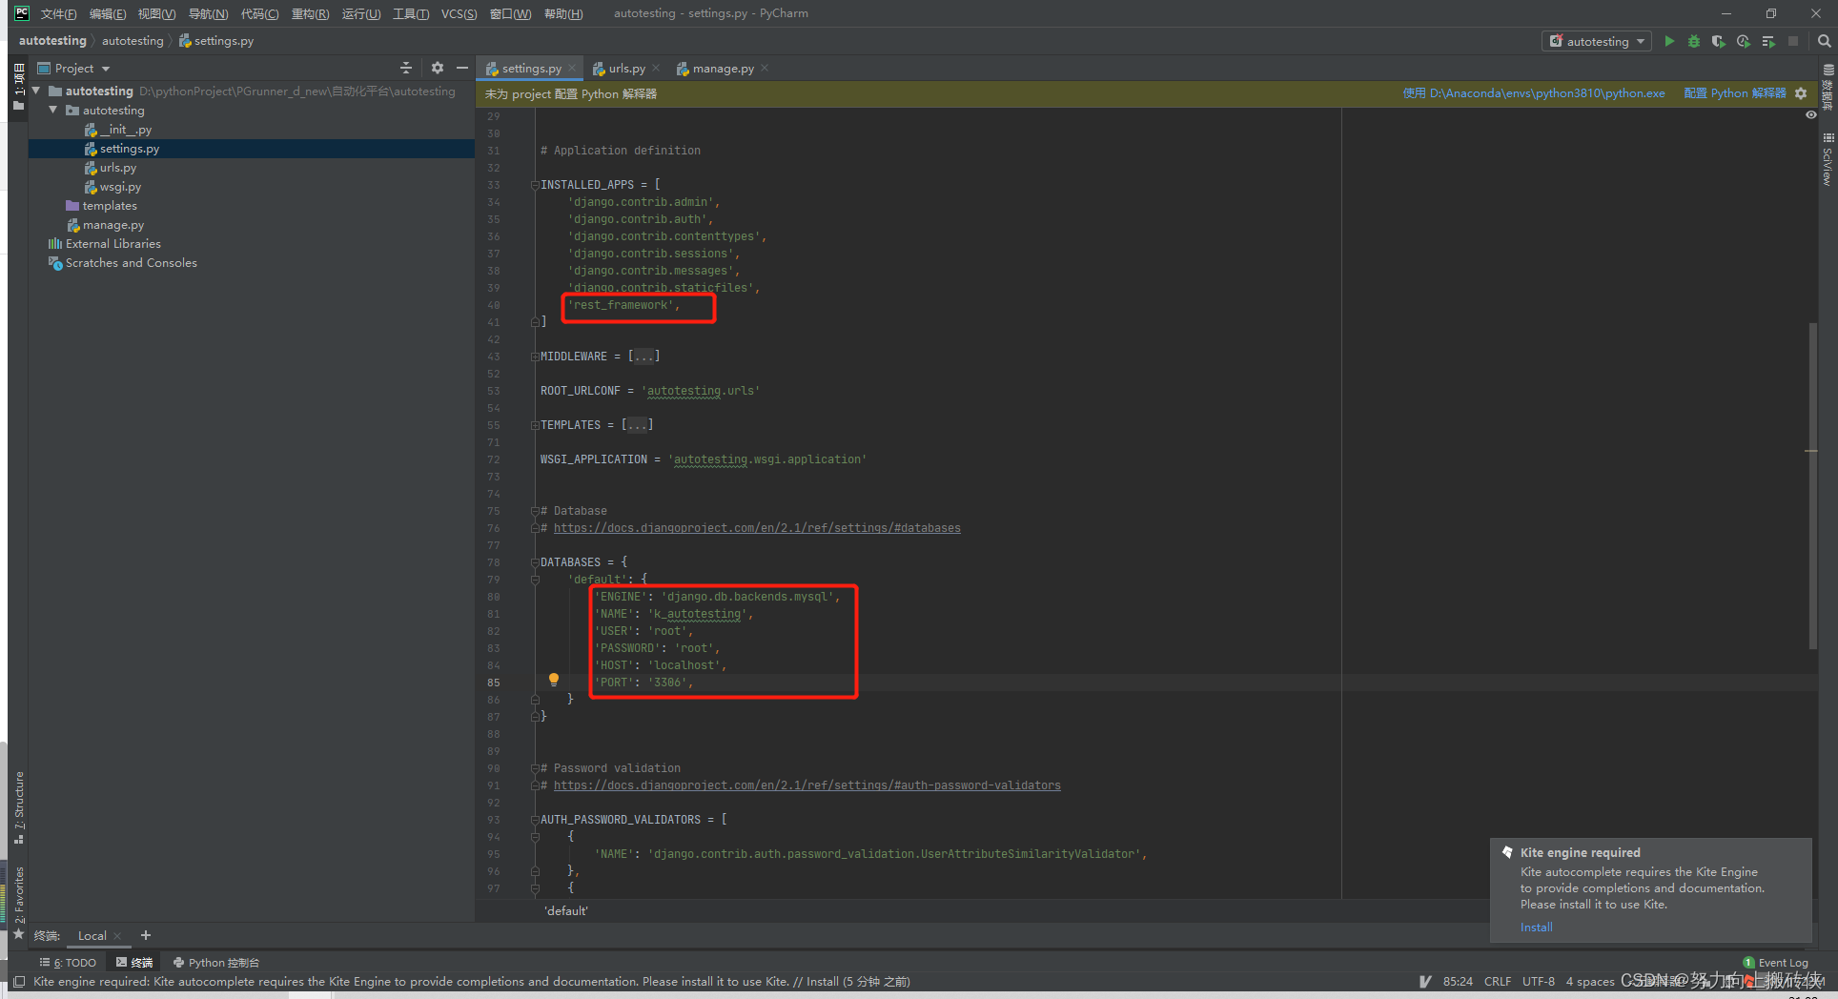Add a new terminal session with plus
The image size is (1838, 999).
(x=146, y=935)
